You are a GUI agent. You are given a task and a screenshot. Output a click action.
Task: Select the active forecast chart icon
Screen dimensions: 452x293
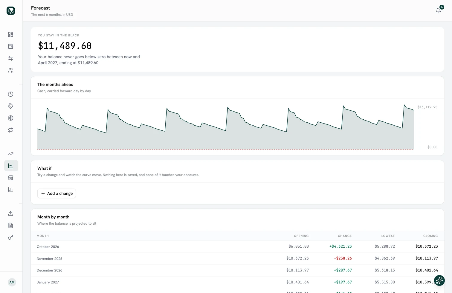click(x=11, y=166)
